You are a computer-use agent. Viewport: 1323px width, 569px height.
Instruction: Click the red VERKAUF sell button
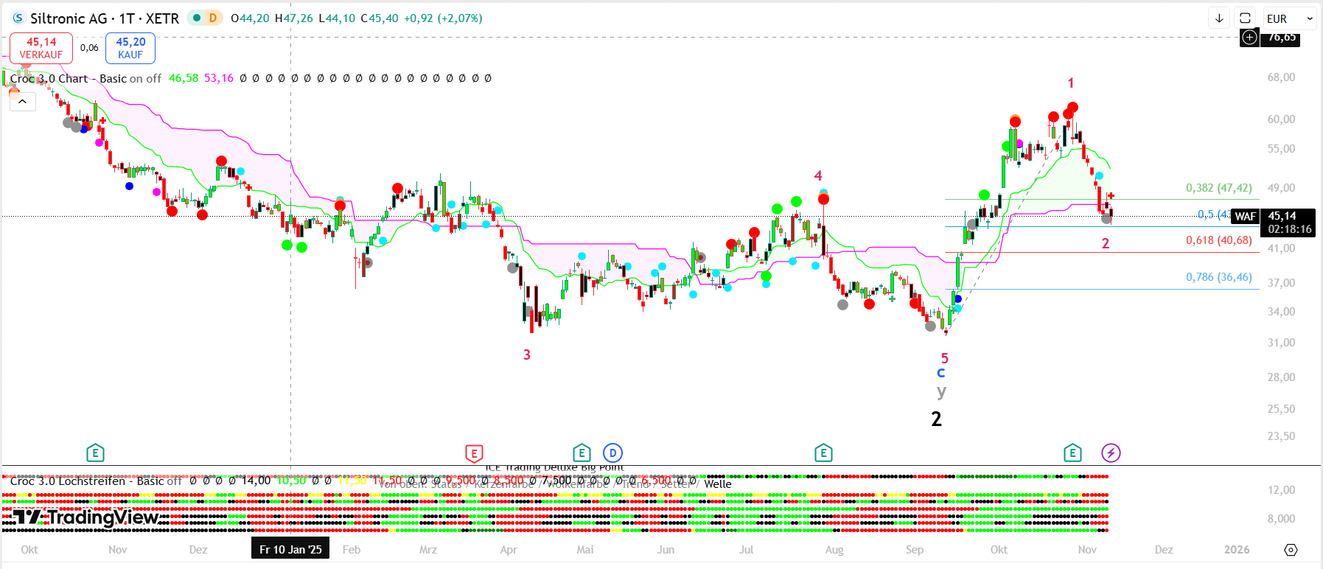tap(41, 48)
